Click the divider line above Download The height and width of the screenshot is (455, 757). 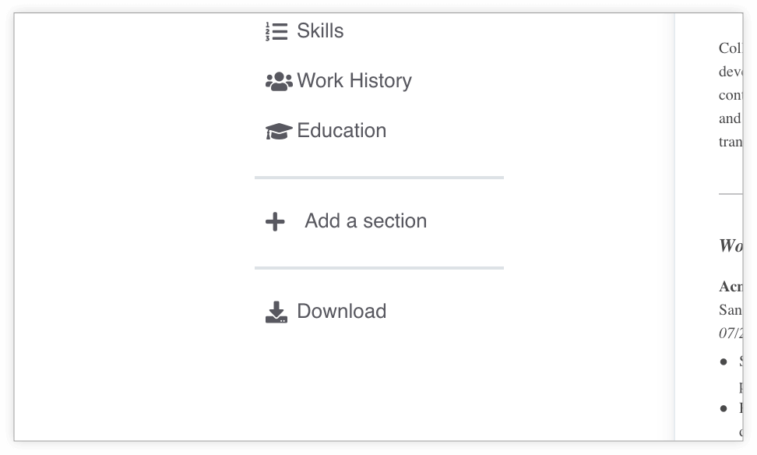[379, 267]
